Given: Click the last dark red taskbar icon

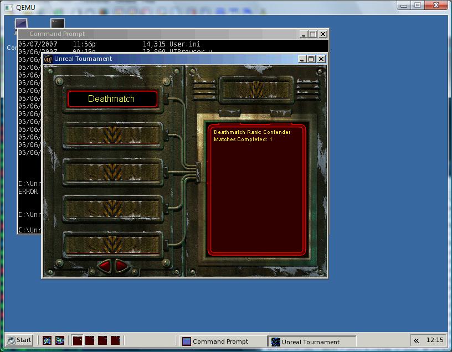Looking at the screenshot, I should (115, 340).
